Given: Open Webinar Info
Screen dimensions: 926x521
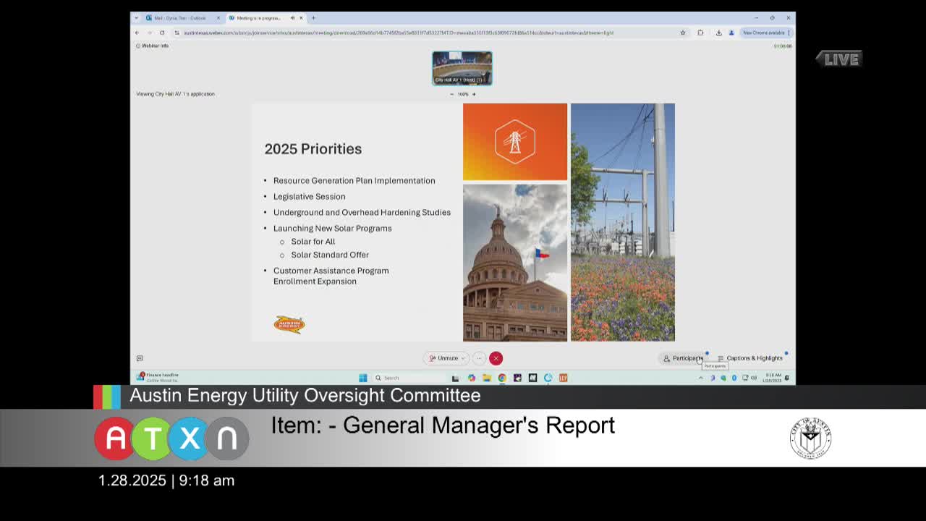Looking at the screenshot, I should point(152,46).
